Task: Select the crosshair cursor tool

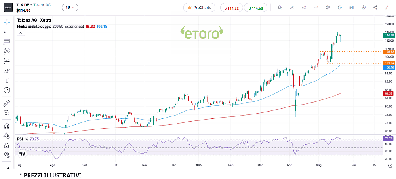Action: click(x=7, y=22)
